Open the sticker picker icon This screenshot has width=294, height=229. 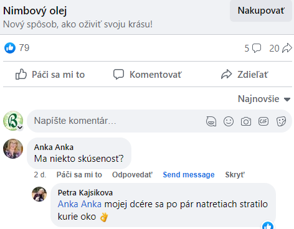(281, 121)
